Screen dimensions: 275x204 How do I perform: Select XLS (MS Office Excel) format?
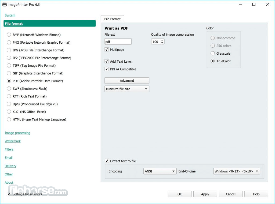(9, 112)
